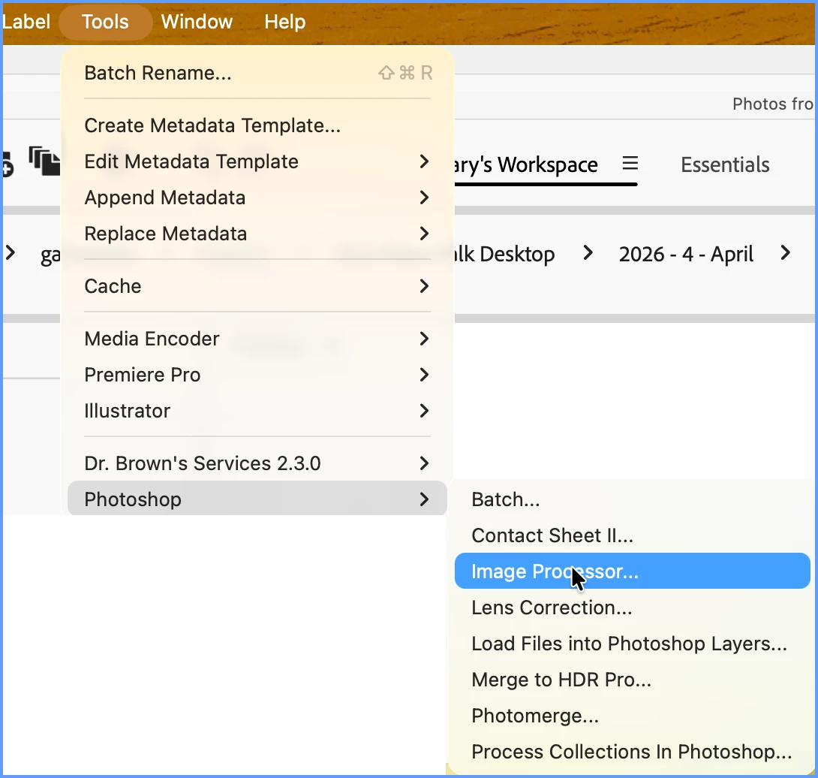This screenshot has width=818, height=778.
Task: Choose Lens Correction…
Action: pos(633,608)
